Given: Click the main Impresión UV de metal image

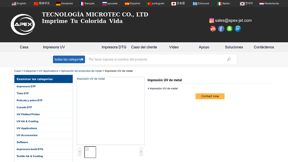Looking at the screenshot, I should tap(111, 111).
